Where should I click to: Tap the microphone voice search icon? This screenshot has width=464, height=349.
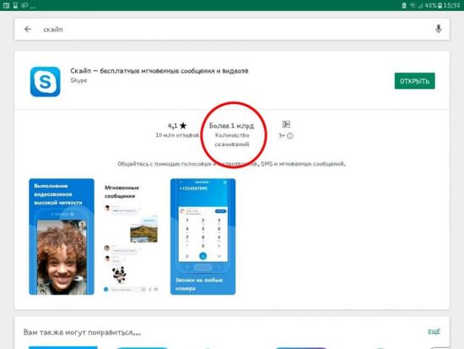[x=438, y=29]
